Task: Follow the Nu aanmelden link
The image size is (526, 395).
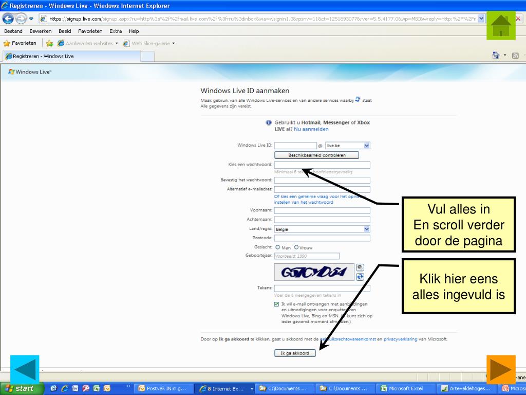Action: pyautogui.click(x=311, y=129)
